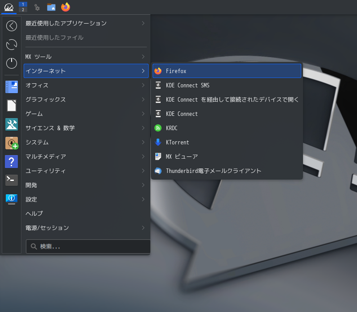
Task: Open the package installer icon with plus
Action: pos(12,143)
